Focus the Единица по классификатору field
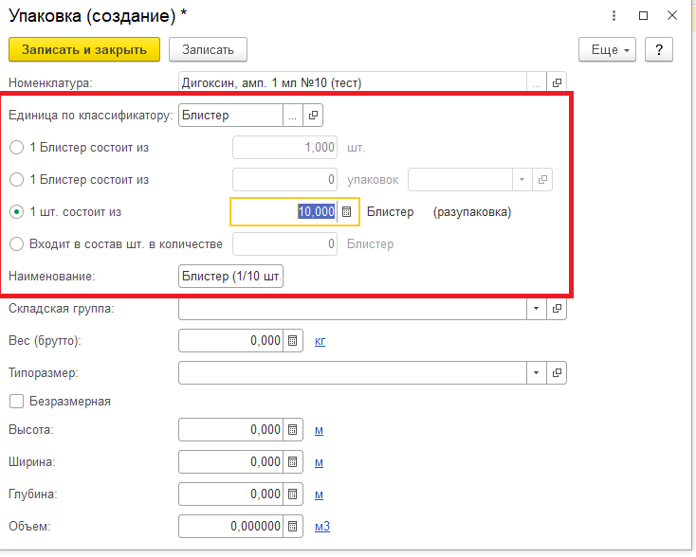 point(230,116)
